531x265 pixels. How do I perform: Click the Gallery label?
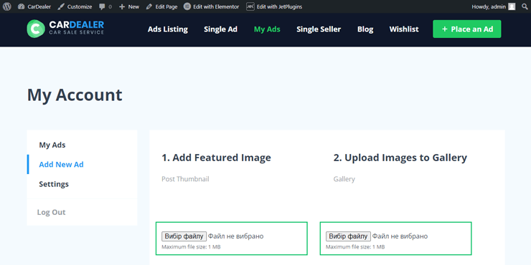point(344,179)
